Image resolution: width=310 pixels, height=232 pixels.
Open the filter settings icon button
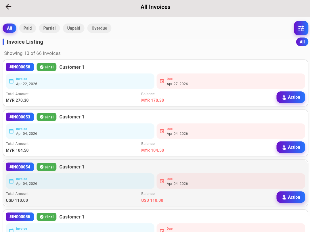coord(301,28)
